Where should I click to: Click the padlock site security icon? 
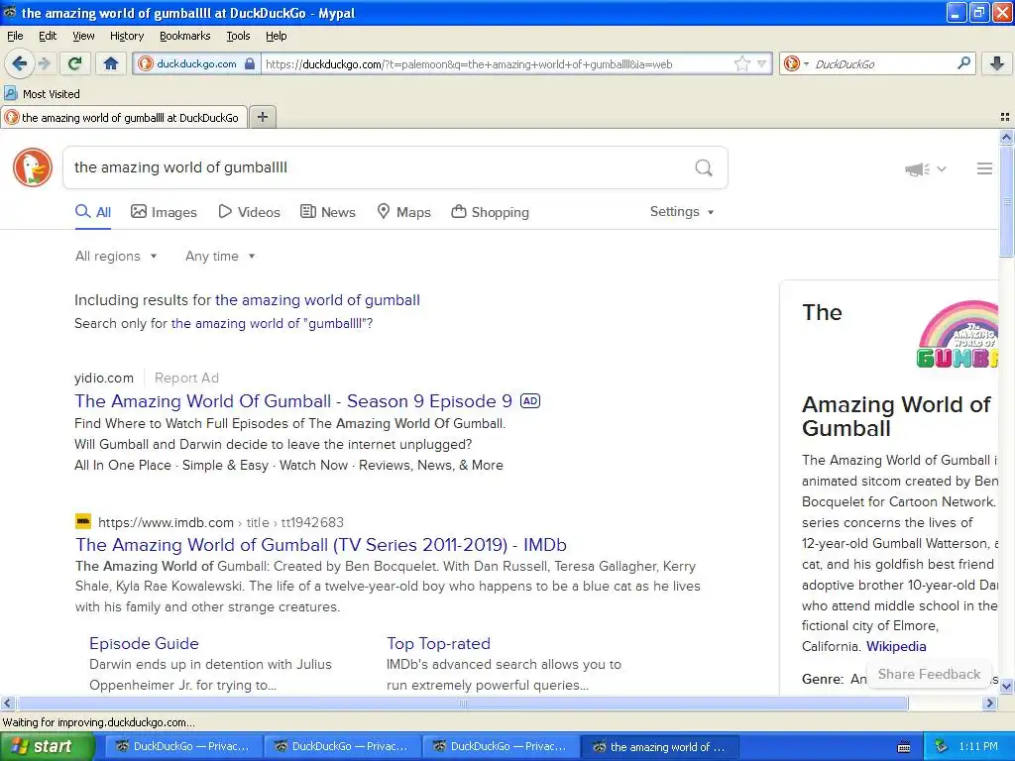249,63
